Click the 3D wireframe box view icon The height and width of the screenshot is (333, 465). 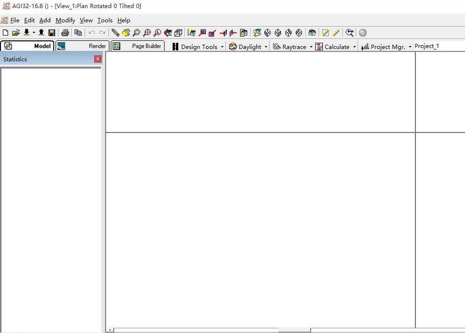tap(178, 33)
